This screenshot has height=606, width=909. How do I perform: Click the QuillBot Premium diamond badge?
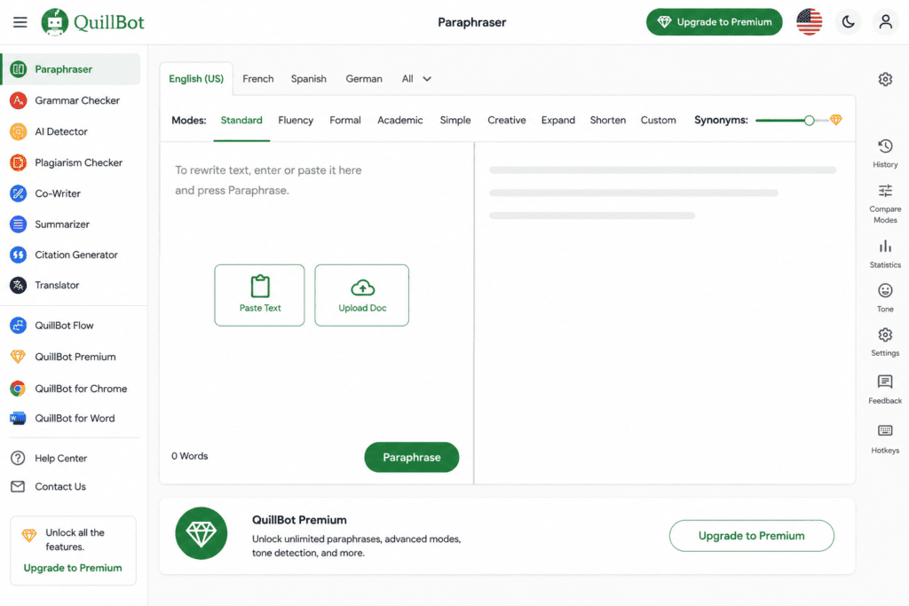point(202,533)
